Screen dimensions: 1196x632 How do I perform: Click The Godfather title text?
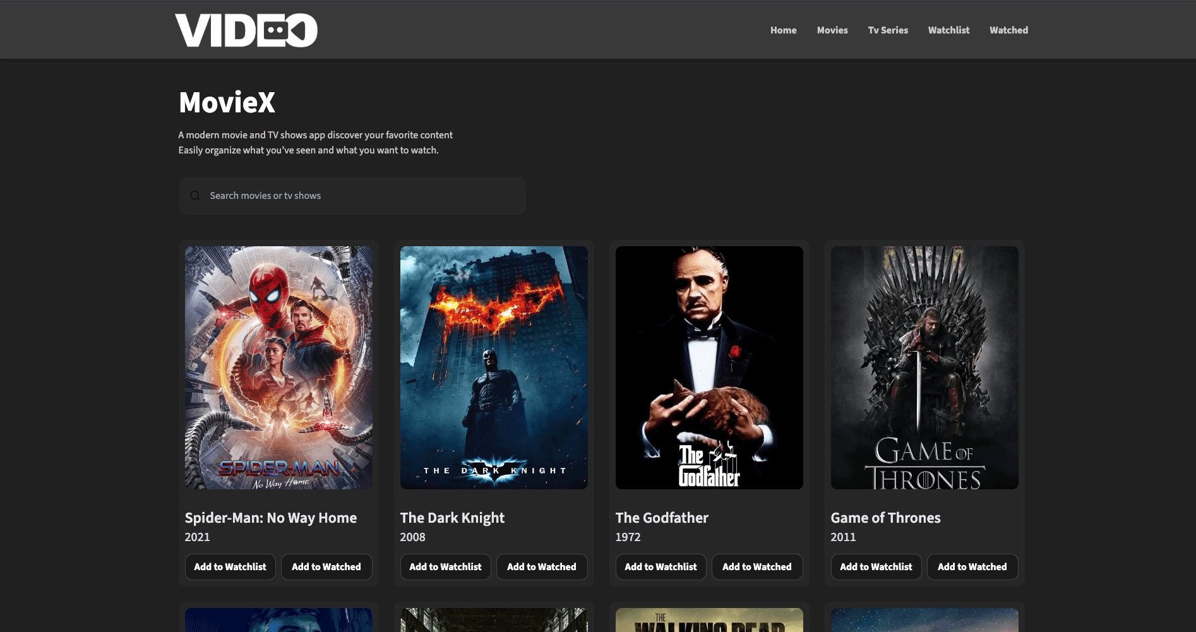point(662,518)
